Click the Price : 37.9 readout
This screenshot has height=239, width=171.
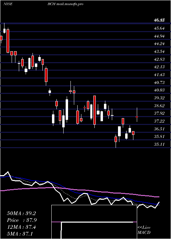pos(22,220)
